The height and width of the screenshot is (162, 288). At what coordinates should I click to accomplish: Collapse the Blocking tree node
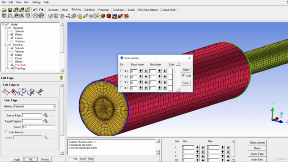(x=5, y=45)
